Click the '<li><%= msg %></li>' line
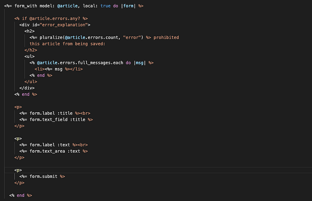Screen dimensions: 312x201 click(58, 69)
